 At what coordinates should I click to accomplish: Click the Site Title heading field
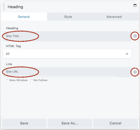pos(67,36)
